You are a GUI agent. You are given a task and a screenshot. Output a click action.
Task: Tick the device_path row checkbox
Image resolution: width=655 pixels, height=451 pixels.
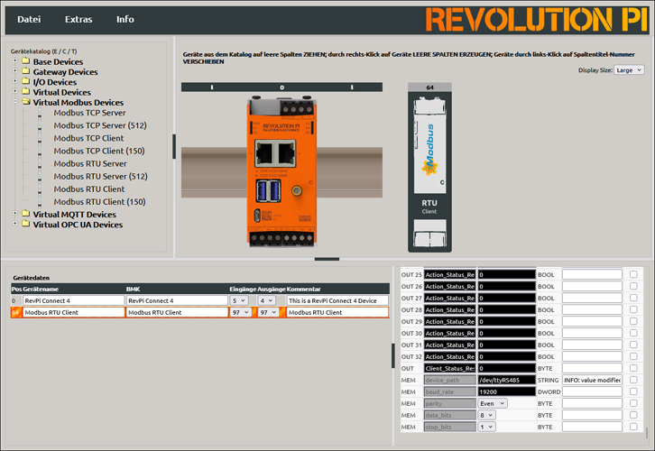tap(633, 380)
